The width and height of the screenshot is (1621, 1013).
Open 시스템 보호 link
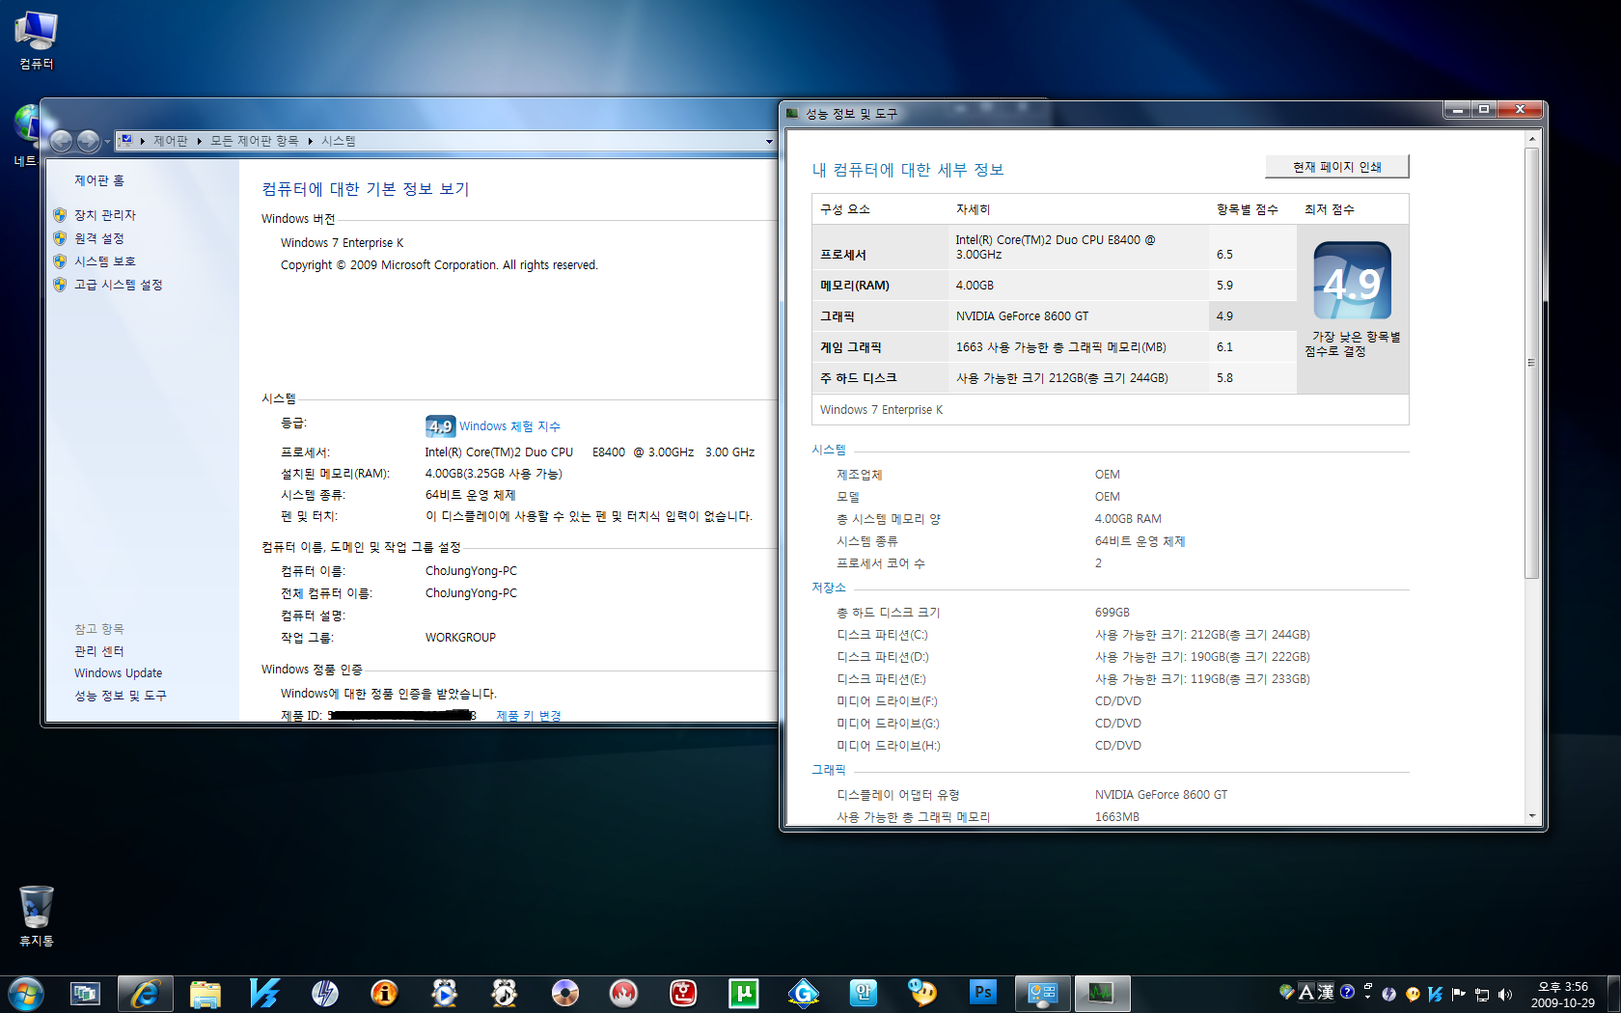tap(105, 261)
